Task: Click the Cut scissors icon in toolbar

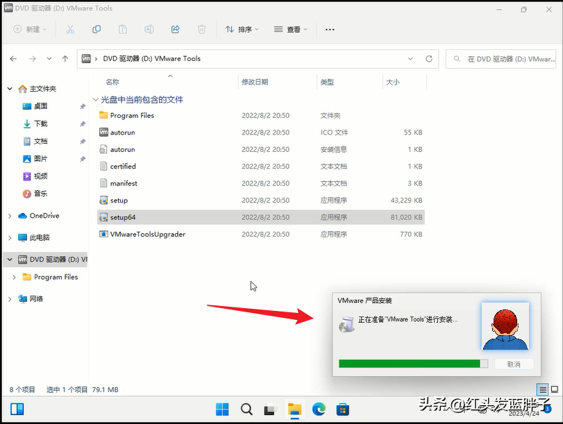Action: 70,29
